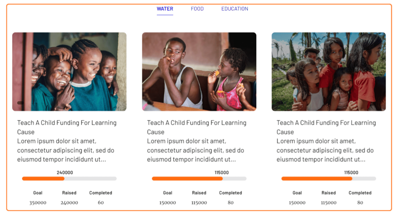Screen dimensions: 398x217
Task: Click the Completed label in the palm trees card
Action: 360,193
